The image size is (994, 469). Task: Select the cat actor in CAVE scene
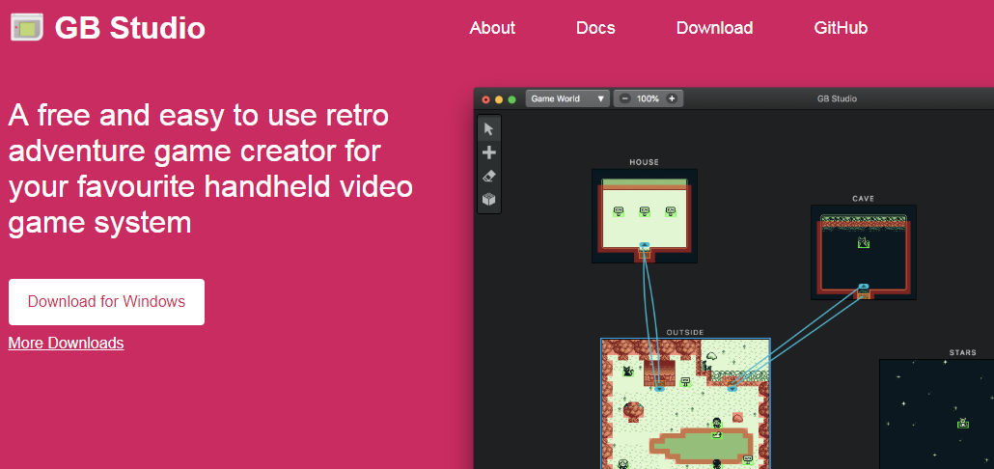click(864, 242)
